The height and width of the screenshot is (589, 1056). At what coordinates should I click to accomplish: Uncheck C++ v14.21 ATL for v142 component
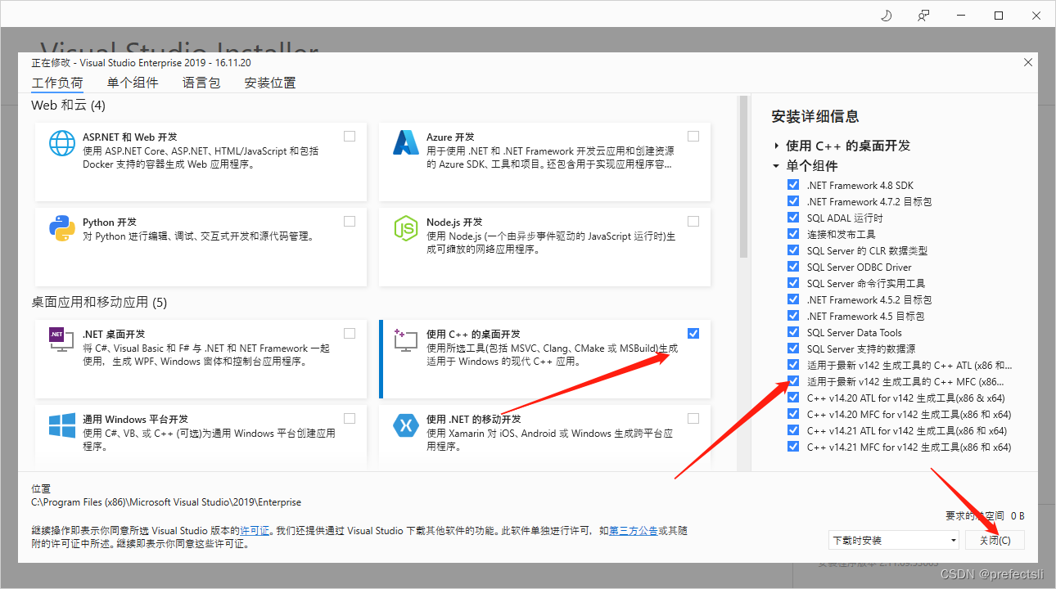pyautogui.click(x=792, y=430)
